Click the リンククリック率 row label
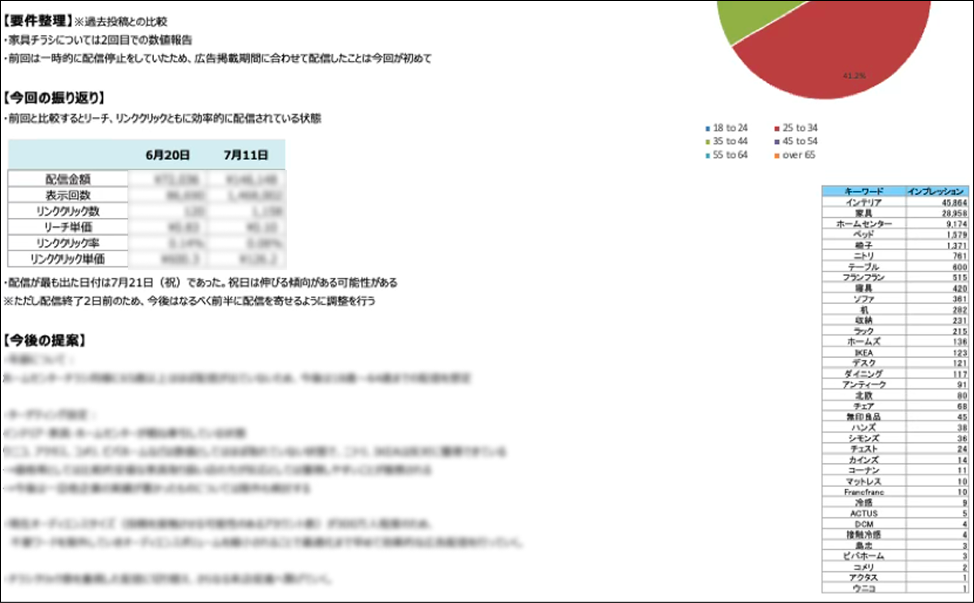The height and width of the screenshot is (603, 974). click(x=68, y=243)
